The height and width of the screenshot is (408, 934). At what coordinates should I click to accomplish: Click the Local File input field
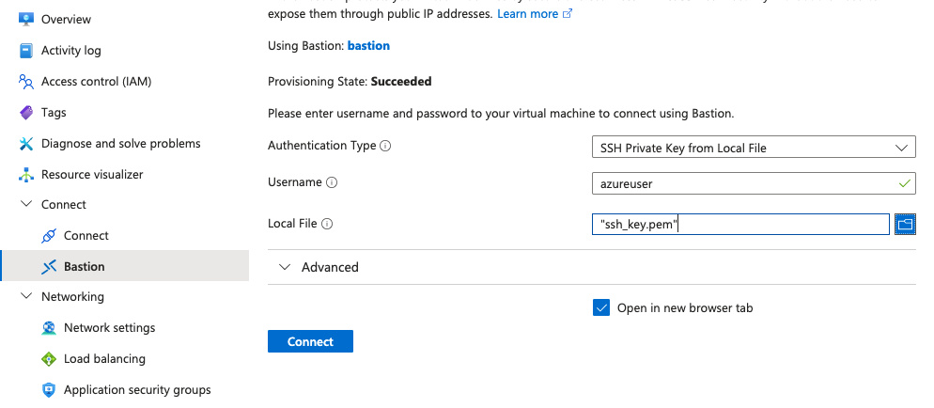(740, 224)
